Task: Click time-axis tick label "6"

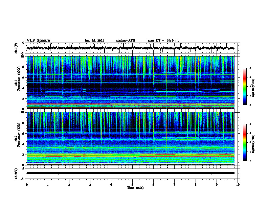Action: (154, 185)
